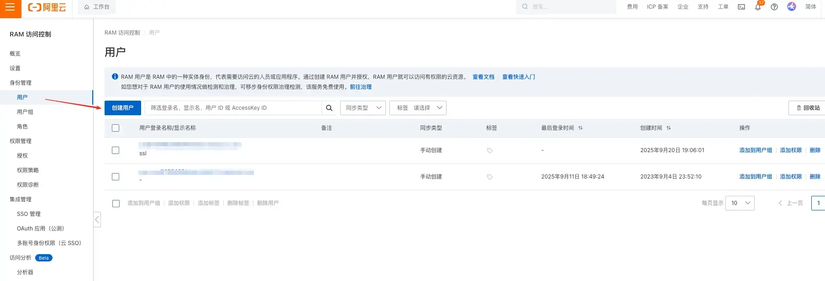Image resolution: width=825 pixels, height=281 pixels.
Task: Click the blue 创建用户 button
Action: point(123,108)
